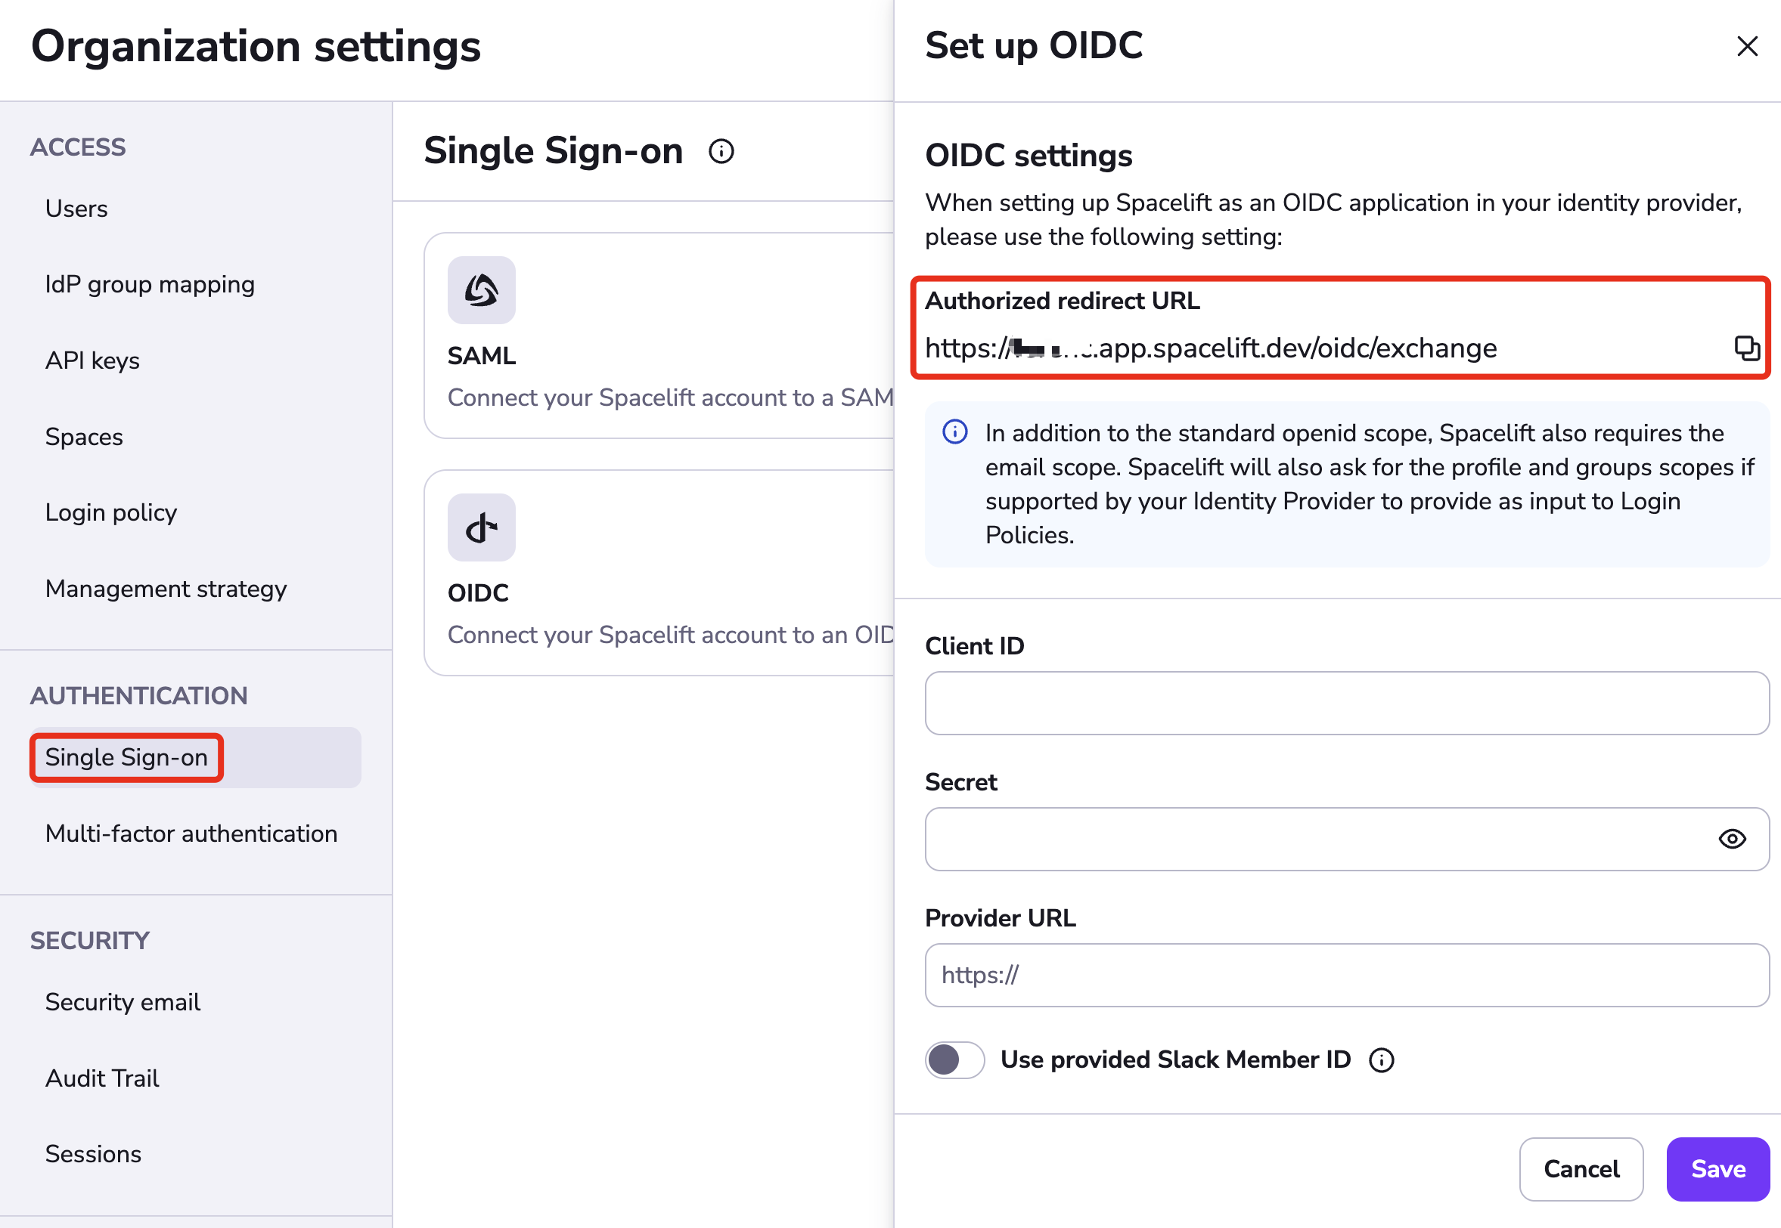1781x1228 pixels.
Task: Close the Set up OIDC panel
Action: [x=1747, y=46]
